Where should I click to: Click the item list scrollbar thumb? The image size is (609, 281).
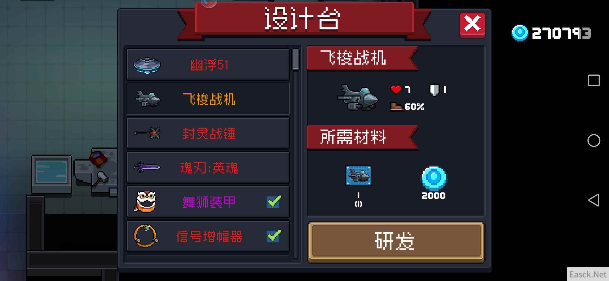(x=295, y=59)
